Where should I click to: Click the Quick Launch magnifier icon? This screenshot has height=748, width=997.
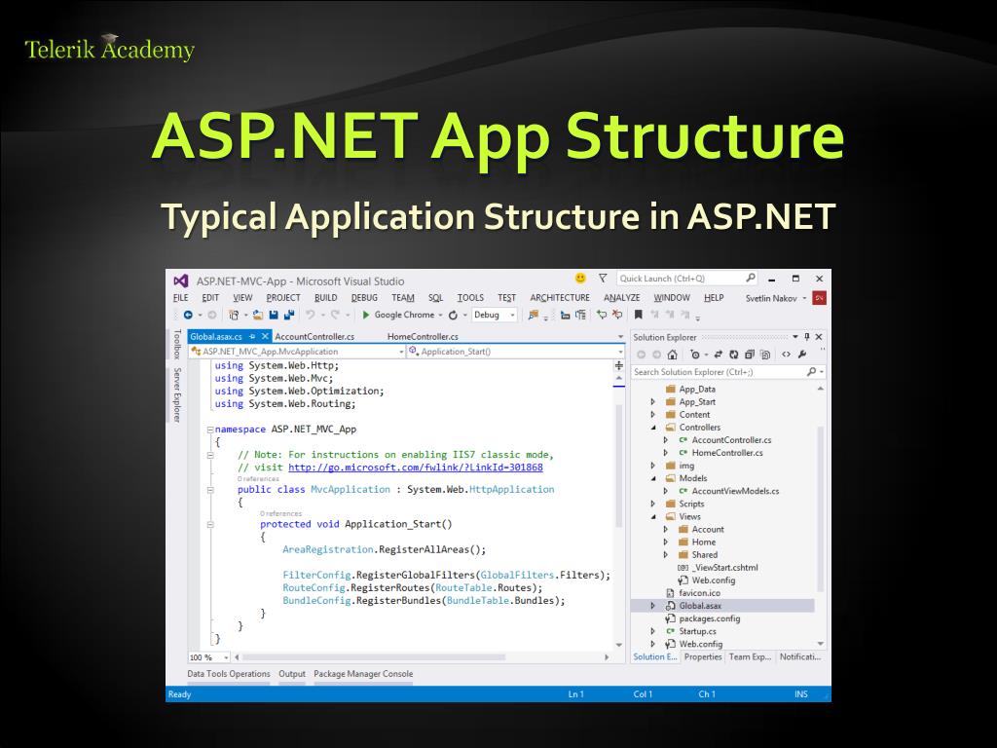click(751, 278)
